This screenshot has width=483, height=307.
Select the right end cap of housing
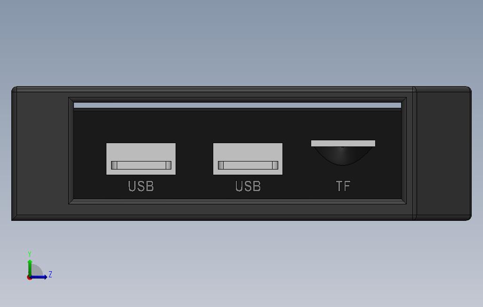443,153
